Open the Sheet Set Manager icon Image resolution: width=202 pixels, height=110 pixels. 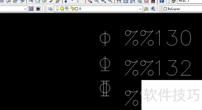coord(139,1)
